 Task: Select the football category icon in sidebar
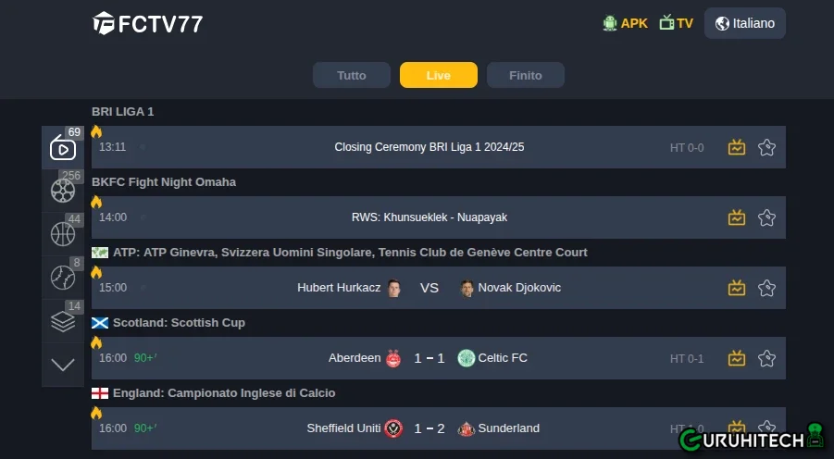63,191
